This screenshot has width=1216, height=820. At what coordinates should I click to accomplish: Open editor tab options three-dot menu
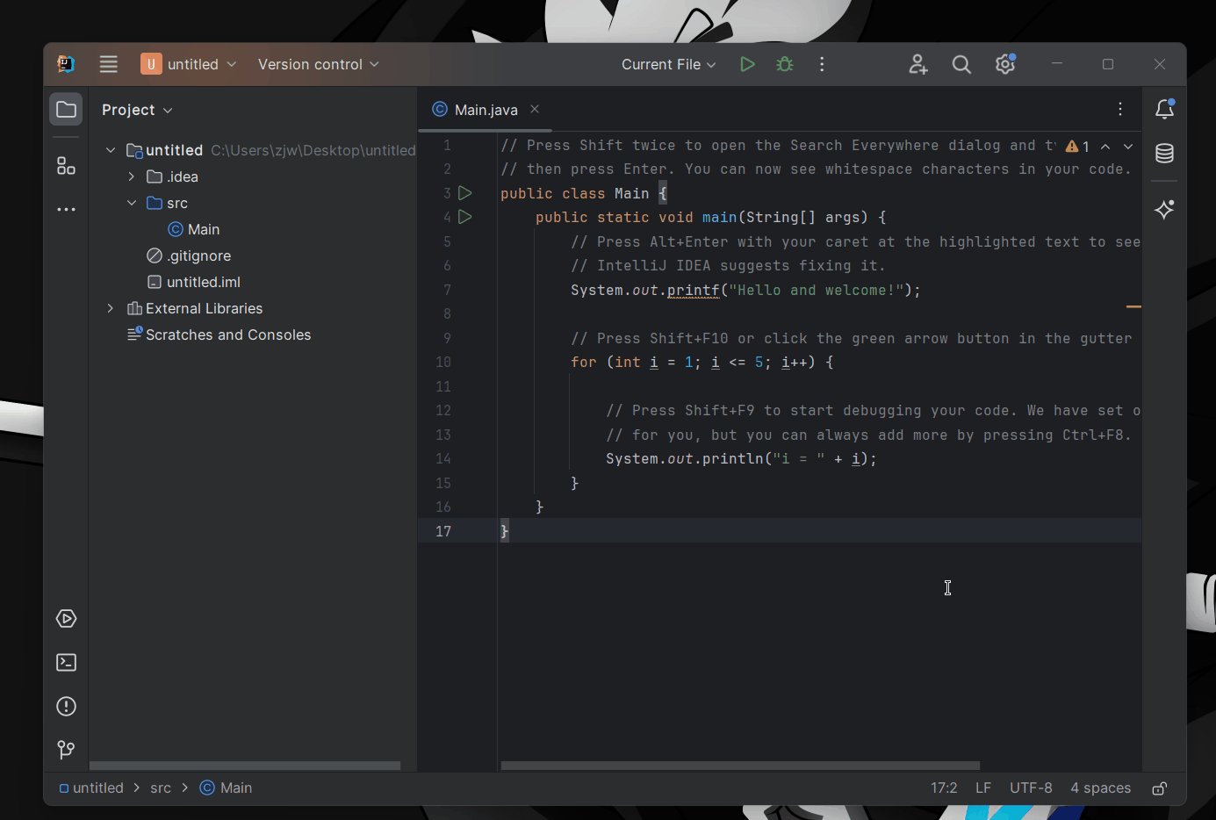tap(1120, 109)
